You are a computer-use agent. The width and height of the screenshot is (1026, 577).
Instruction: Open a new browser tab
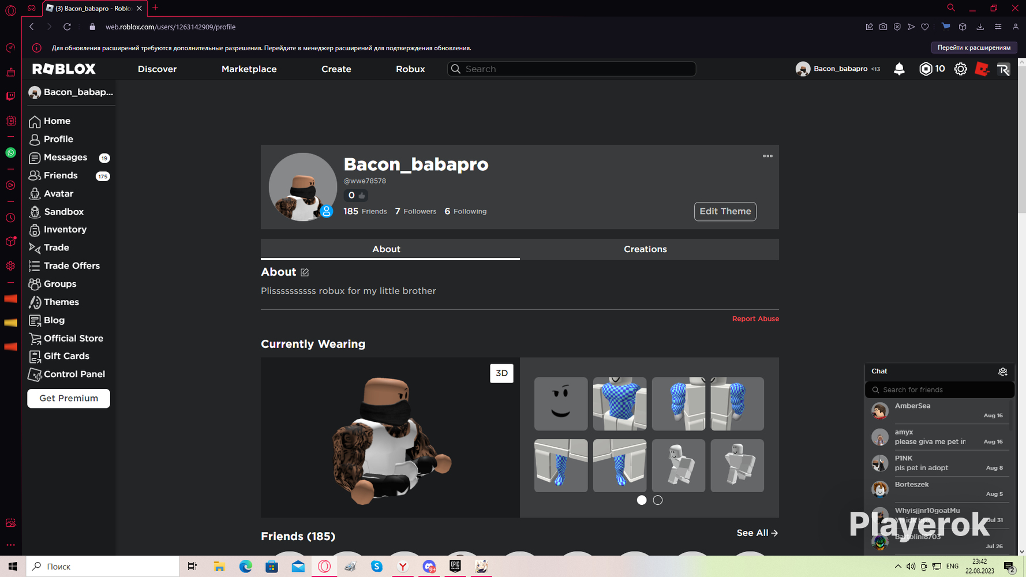(x=155, y=8)
